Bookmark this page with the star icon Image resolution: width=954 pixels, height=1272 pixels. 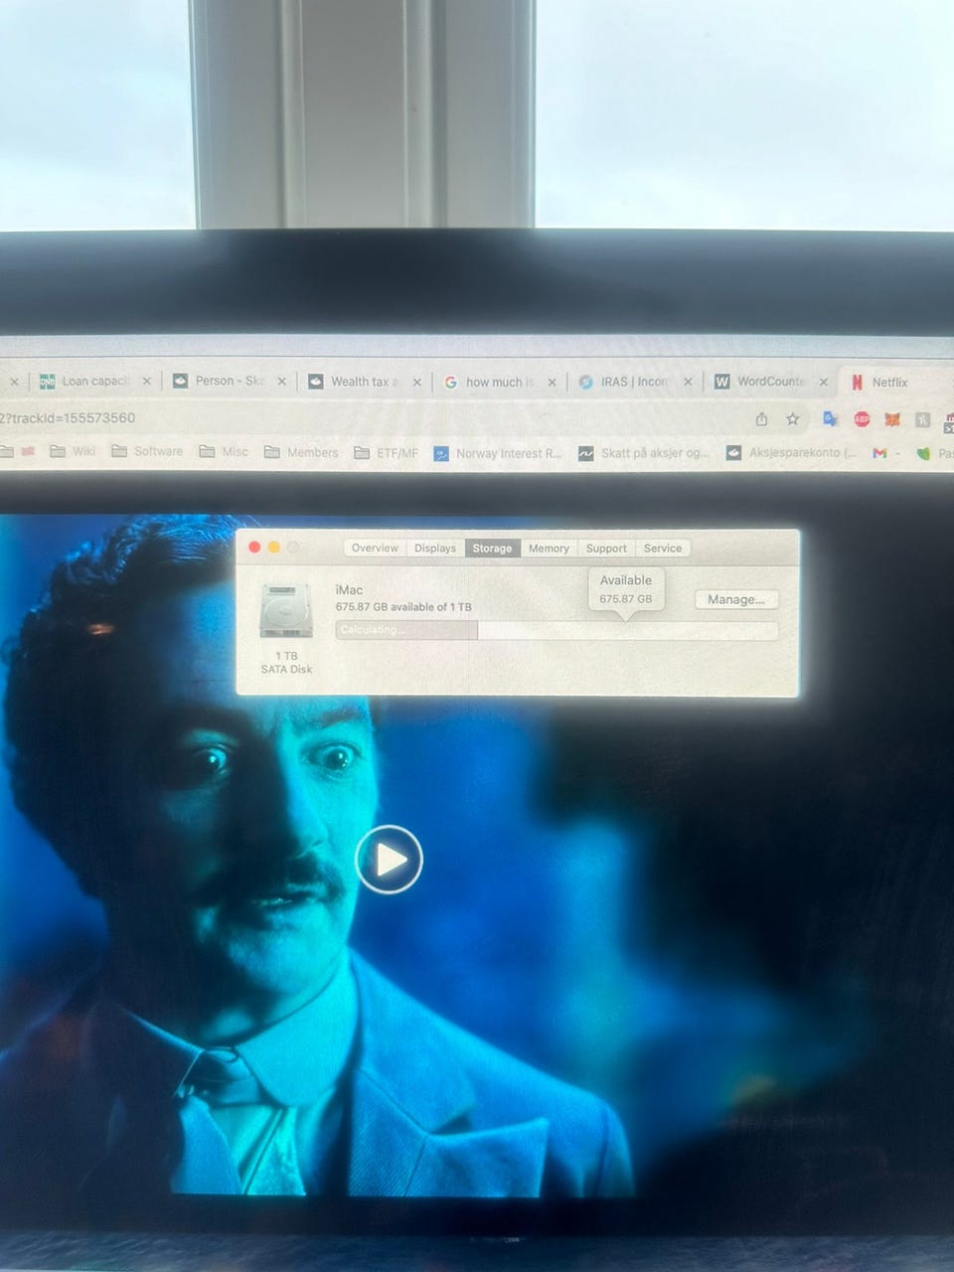click(793, 419)
